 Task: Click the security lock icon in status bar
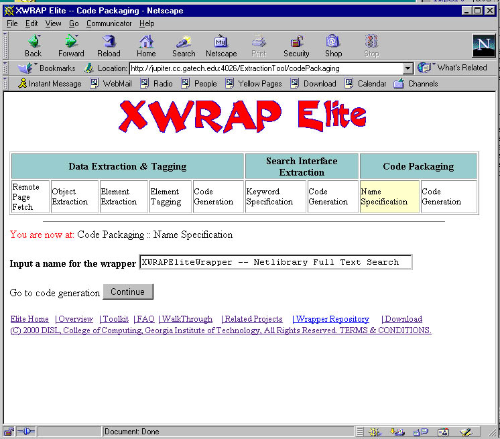(x=9, y=432)
